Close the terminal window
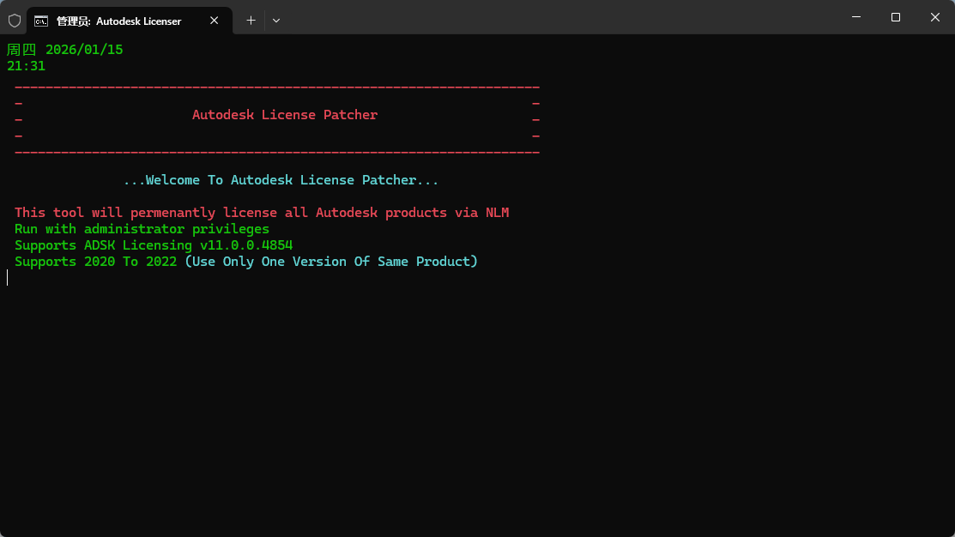The width and height of the screenshot is (955, 537). [935, 17]
